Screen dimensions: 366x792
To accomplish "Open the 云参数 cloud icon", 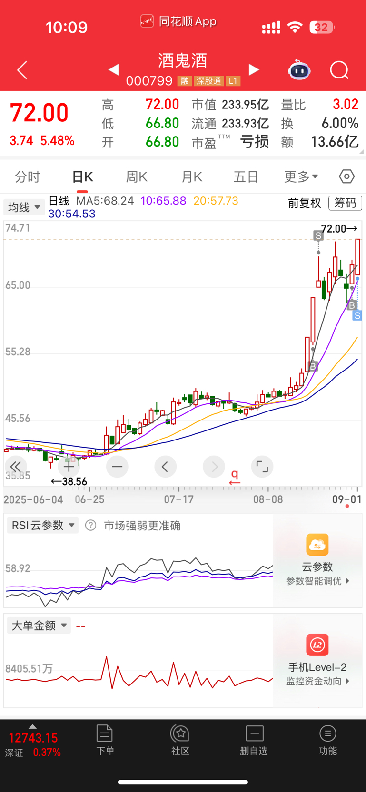I will 317,545.
